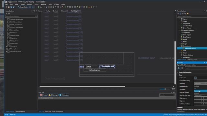
Task: Open the TOOLS menu
Action: point(37,4)
